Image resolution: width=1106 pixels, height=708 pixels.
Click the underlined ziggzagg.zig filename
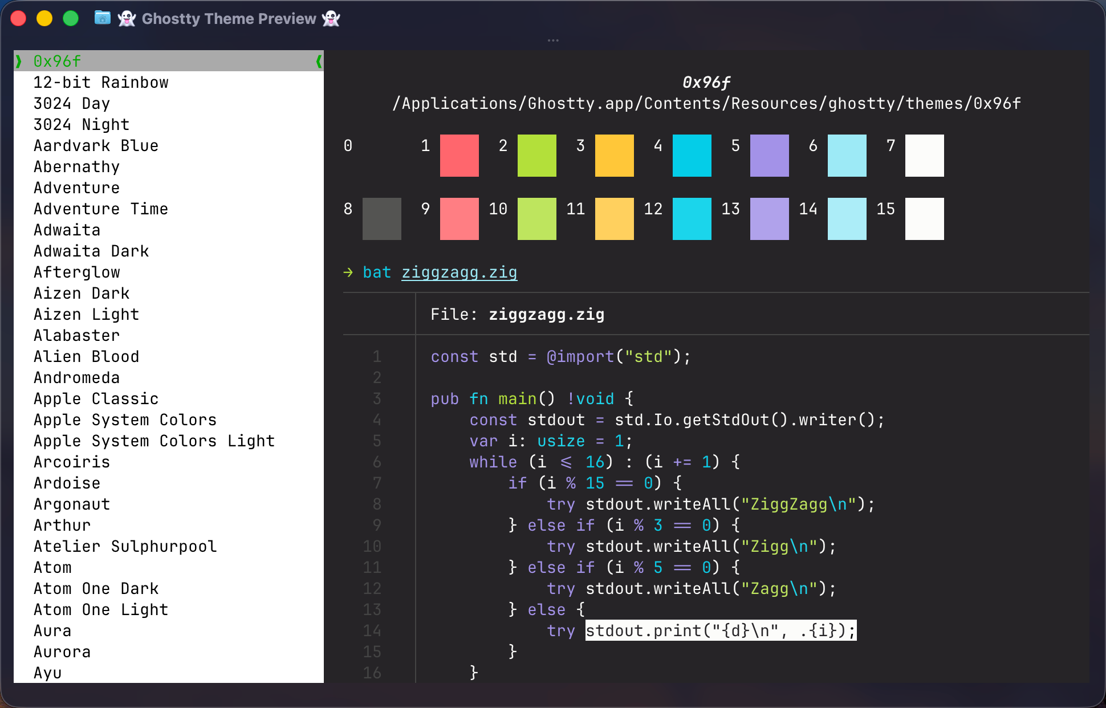pos(460,272)
